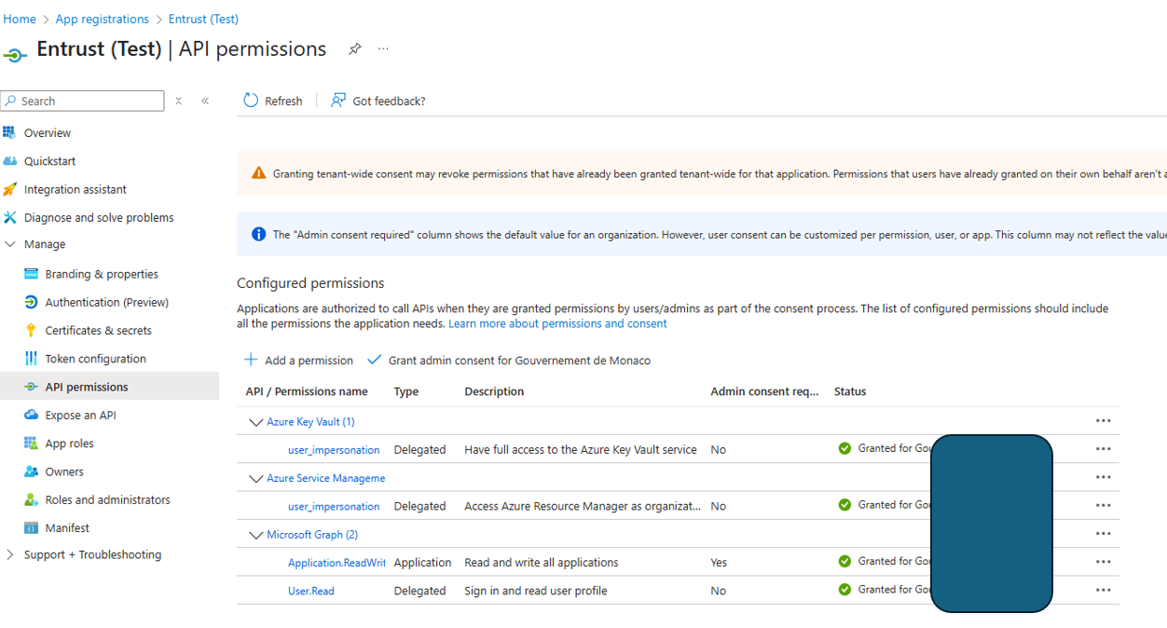Clear the sidebar search with X icon

pos(178,101)
